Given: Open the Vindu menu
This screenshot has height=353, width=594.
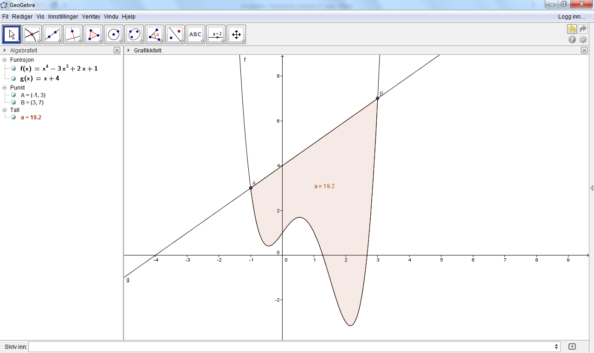Looking at the screenshot, I should click(111, 16).
